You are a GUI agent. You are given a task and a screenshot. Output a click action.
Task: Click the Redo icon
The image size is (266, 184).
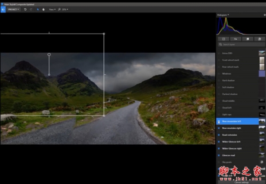[31, 9]
